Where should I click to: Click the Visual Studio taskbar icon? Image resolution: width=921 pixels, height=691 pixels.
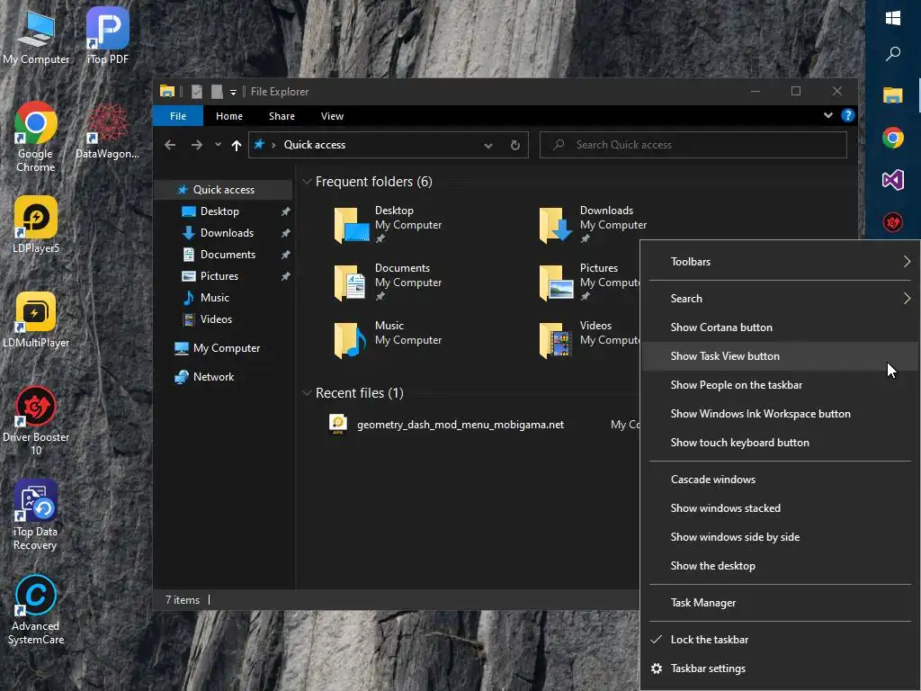point(893,180)
